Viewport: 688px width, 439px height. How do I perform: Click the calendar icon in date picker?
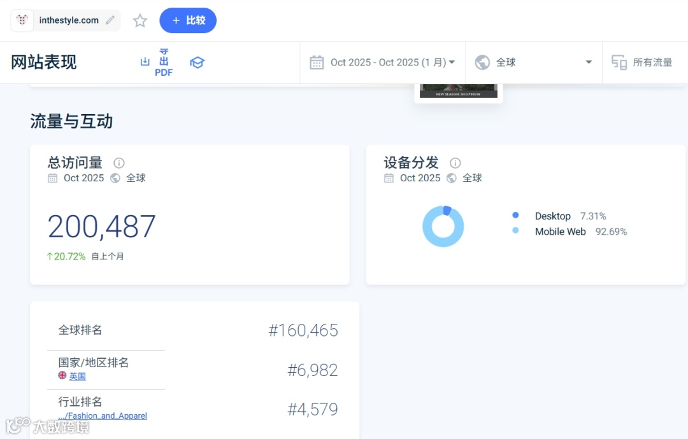tap(317, 62)
